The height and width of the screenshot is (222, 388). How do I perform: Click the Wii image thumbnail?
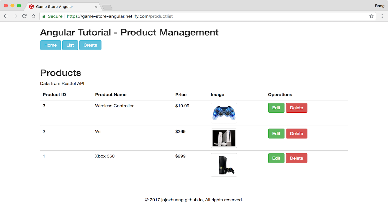click(x=224, y=138)
